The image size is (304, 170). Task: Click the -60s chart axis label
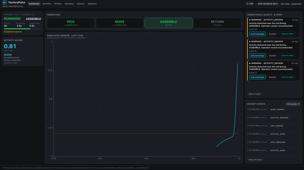pos(146,158)
